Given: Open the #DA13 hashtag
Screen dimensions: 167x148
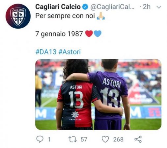Looking at the screenshot, I should (46, 52).
